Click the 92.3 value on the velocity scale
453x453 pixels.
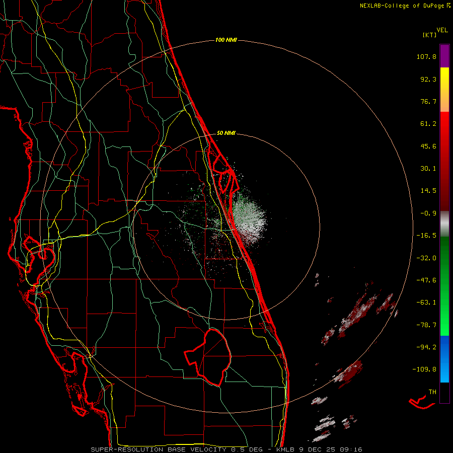coord(428,79)
